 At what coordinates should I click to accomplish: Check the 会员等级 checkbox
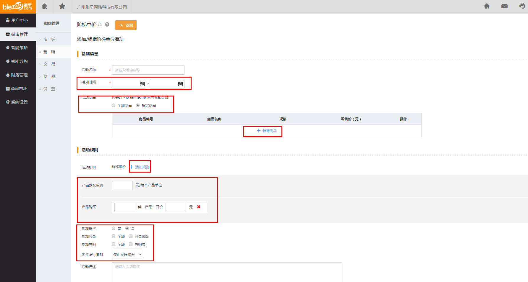pos(131,236)
